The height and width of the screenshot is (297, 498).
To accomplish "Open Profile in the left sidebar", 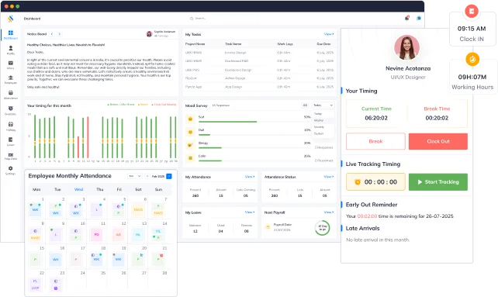I will [11, 50].
